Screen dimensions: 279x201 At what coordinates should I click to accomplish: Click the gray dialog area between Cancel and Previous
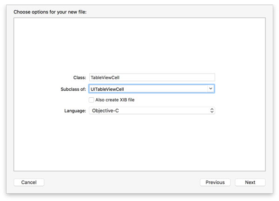[121, 182]
